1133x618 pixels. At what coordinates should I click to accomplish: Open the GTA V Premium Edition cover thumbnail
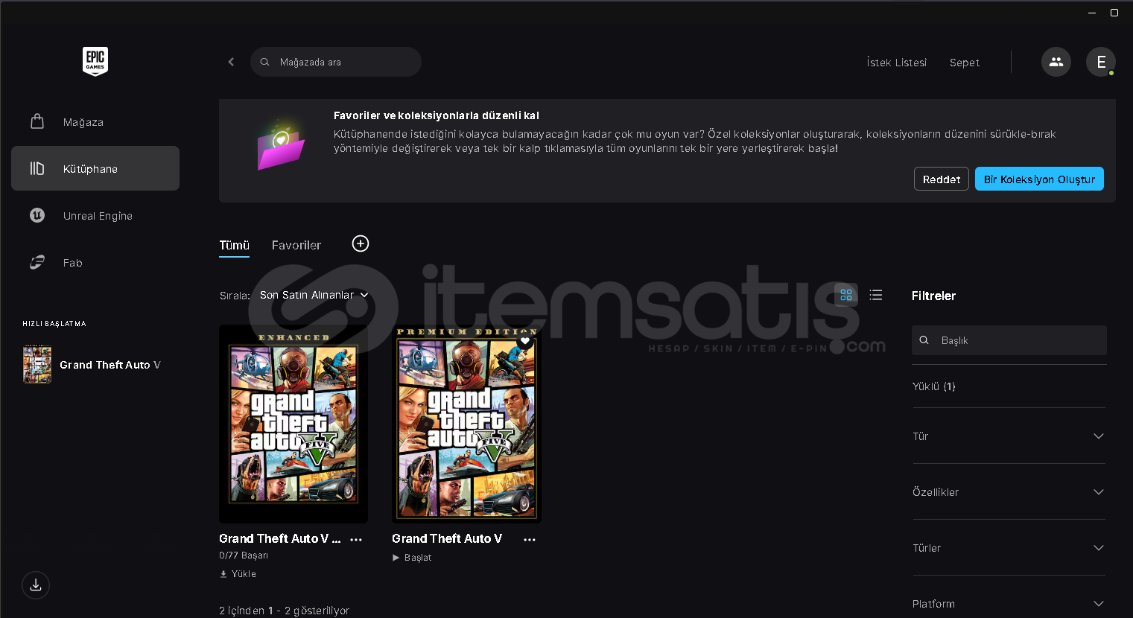(x=466, y=424)
